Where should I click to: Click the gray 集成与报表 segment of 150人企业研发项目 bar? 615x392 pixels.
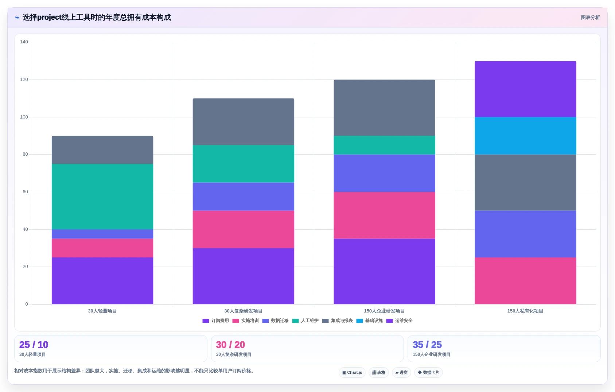click(384, 108)
